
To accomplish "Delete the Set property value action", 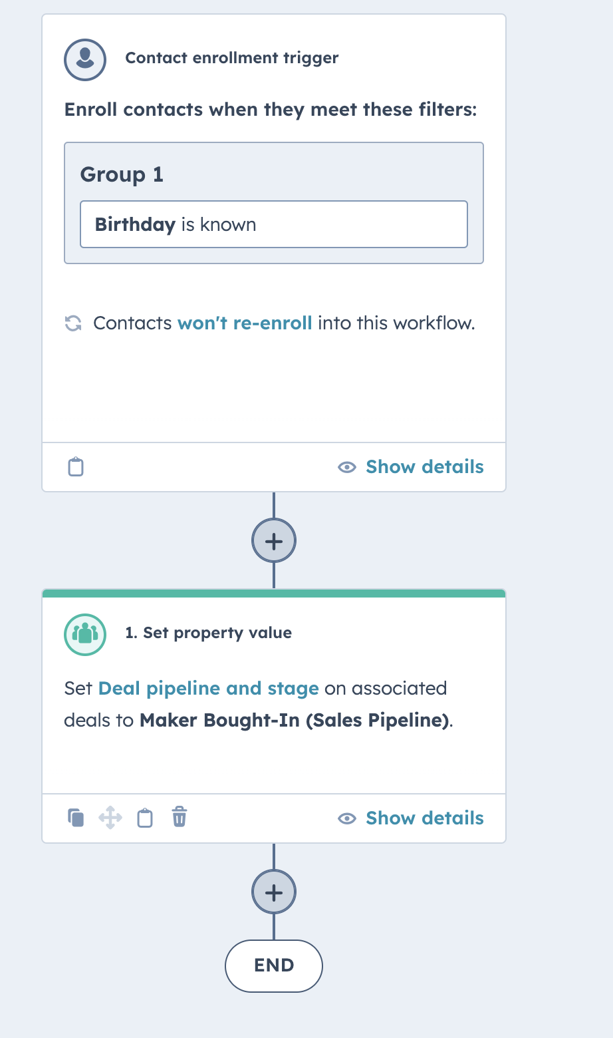I will (178, 817).
